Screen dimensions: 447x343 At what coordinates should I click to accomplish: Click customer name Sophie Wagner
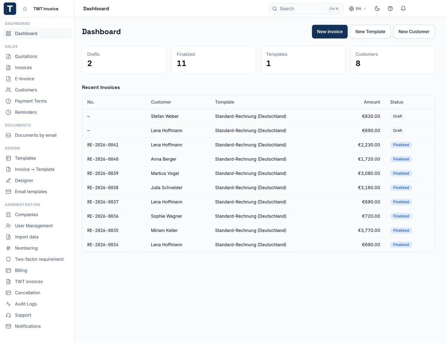(167, 216)
